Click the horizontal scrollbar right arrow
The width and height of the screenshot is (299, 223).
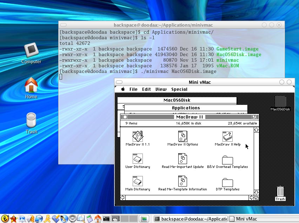tap(252, 198)
